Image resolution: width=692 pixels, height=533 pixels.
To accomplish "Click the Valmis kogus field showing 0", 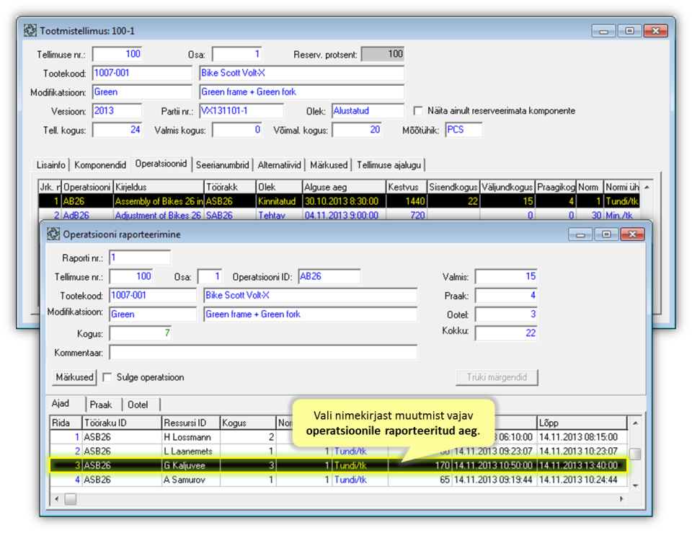I will pos(237,130).
